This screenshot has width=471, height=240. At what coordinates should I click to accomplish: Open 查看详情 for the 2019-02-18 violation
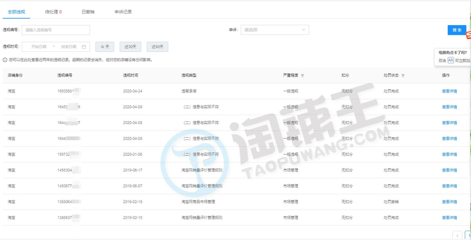coord(449,202)
